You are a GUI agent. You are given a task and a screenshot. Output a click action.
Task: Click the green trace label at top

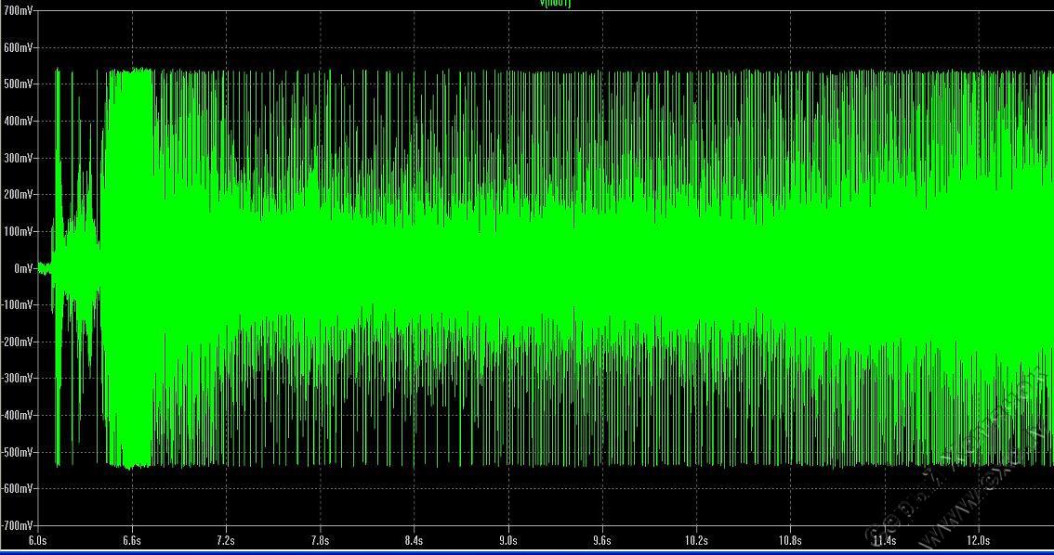point(556,4)
